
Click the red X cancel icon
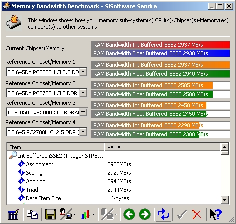(x=197, y=214)
